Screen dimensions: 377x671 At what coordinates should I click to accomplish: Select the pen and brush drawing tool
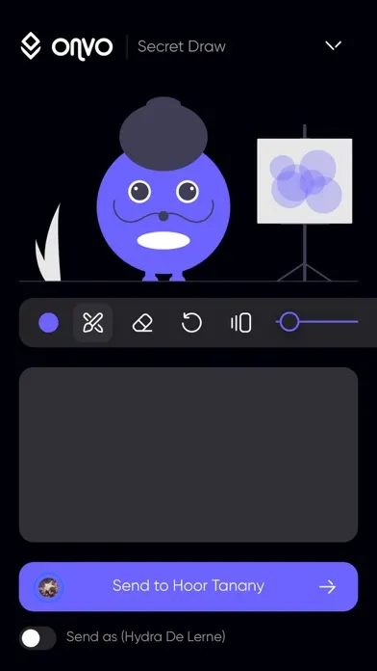tap(93, 323)
